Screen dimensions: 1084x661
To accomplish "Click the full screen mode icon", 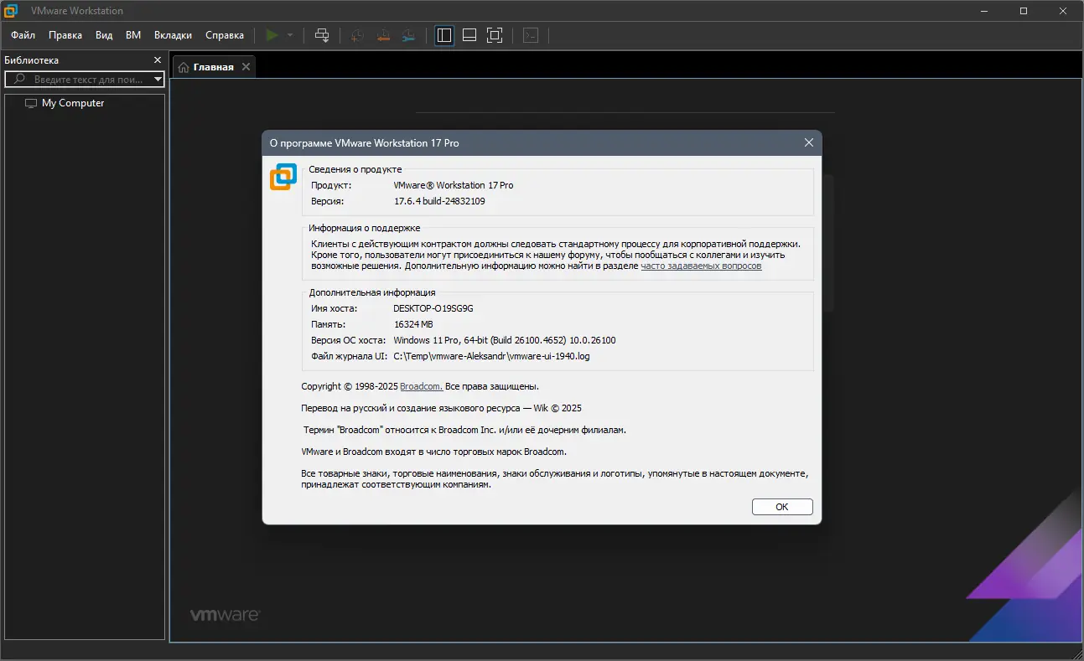I will point(495,35).
